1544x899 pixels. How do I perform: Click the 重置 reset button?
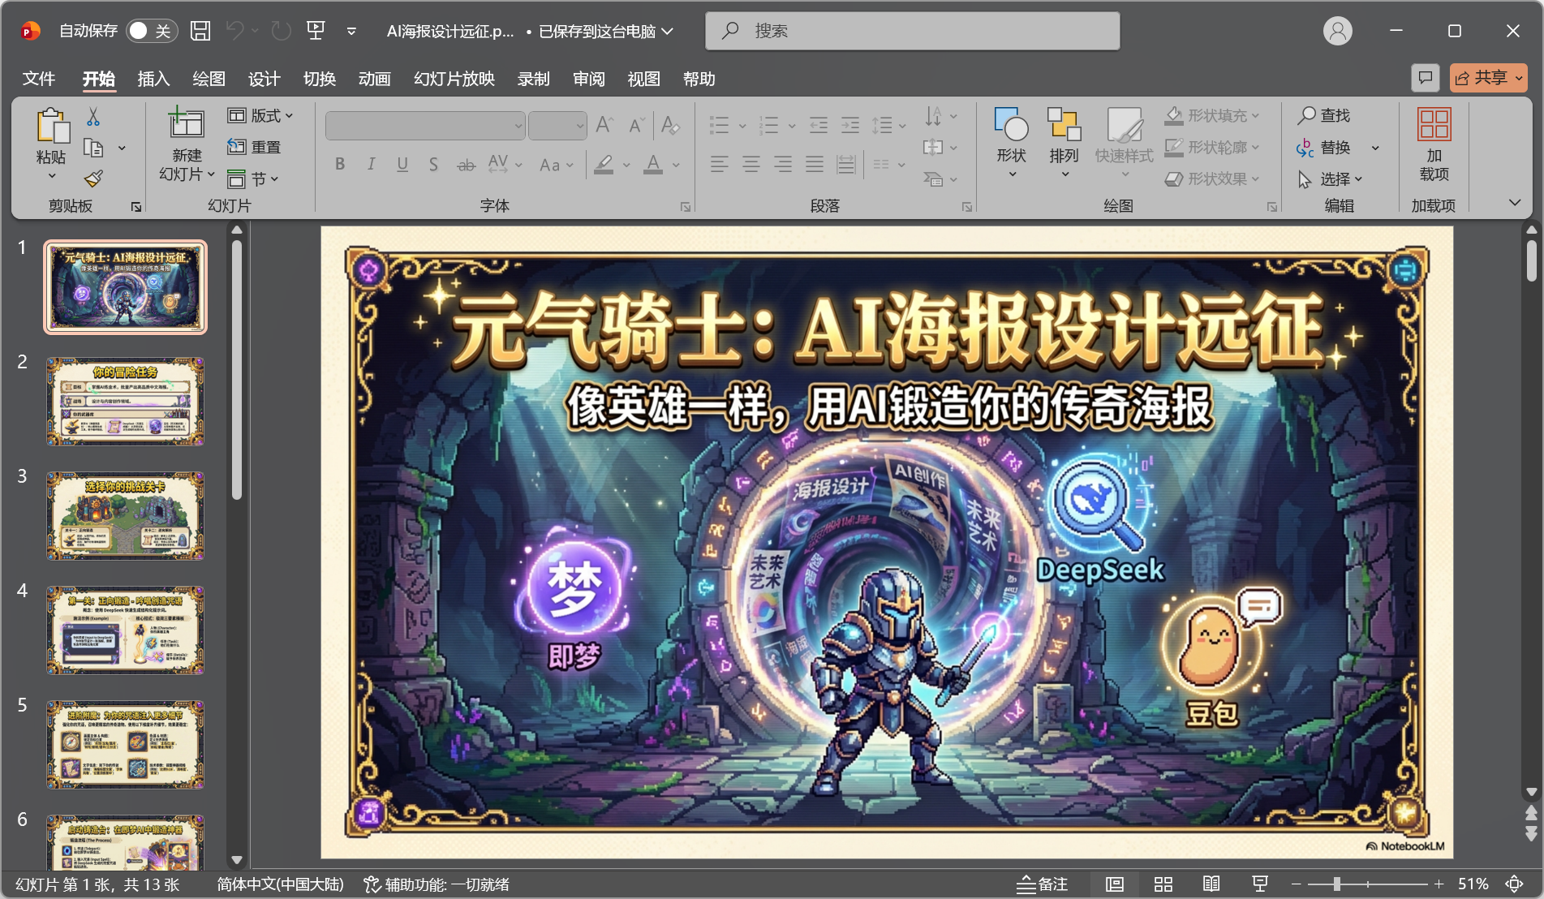[x=254, y=147]
